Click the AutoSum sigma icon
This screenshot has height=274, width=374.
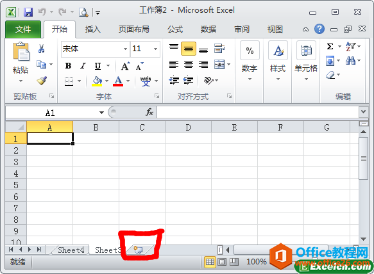tap(330, 47)
